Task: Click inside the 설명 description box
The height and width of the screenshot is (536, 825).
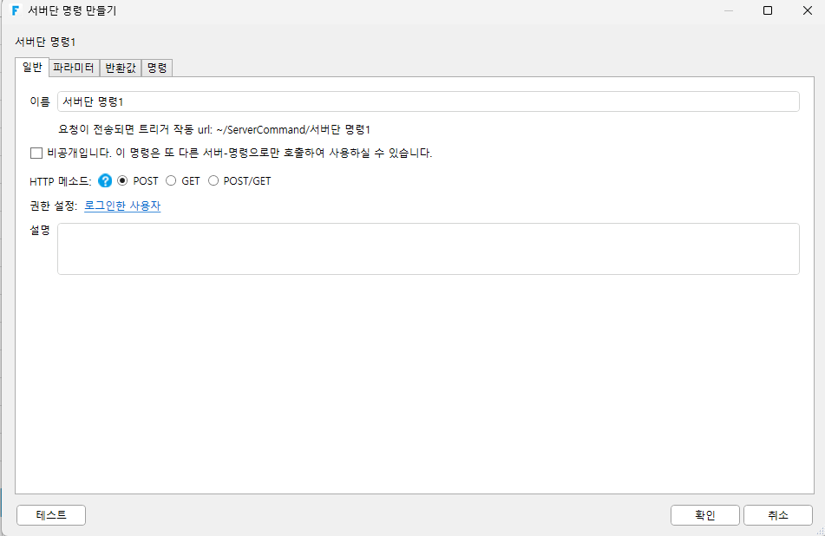Action: pyautogui.click(x=429, y=249)
